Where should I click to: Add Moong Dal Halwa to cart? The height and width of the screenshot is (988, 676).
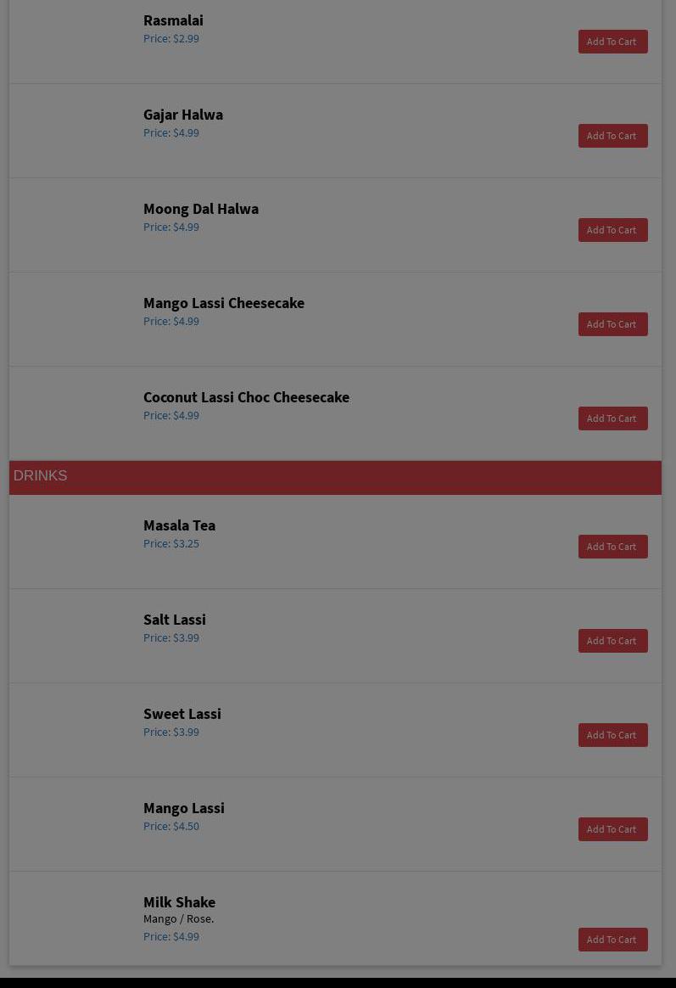pyautogui.click(x=612, y=230)
